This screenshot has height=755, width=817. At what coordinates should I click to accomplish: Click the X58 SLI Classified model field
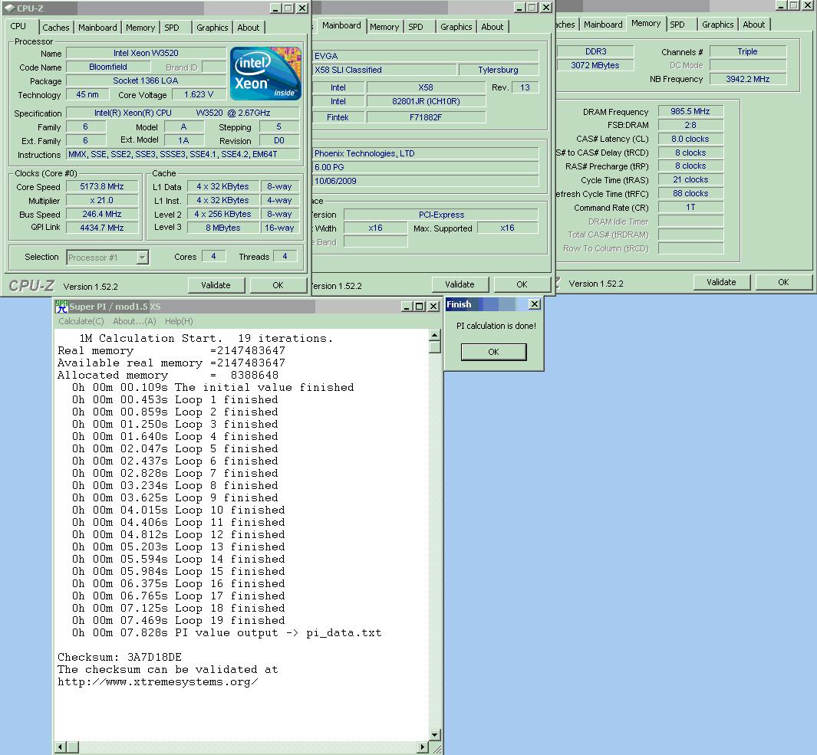click(x=384, y=70)
